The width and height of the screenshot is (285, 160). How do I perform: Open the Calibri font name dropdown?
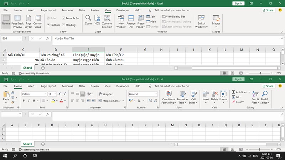pos(46,94)
